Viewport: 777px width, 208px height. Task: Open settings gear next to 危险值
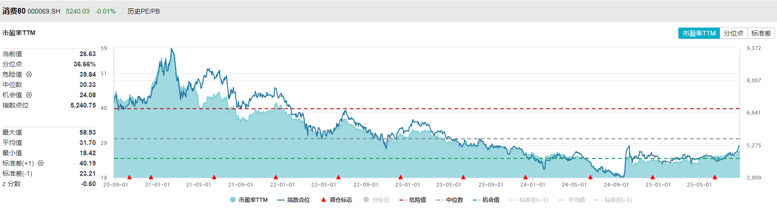(x=29, y=74)
